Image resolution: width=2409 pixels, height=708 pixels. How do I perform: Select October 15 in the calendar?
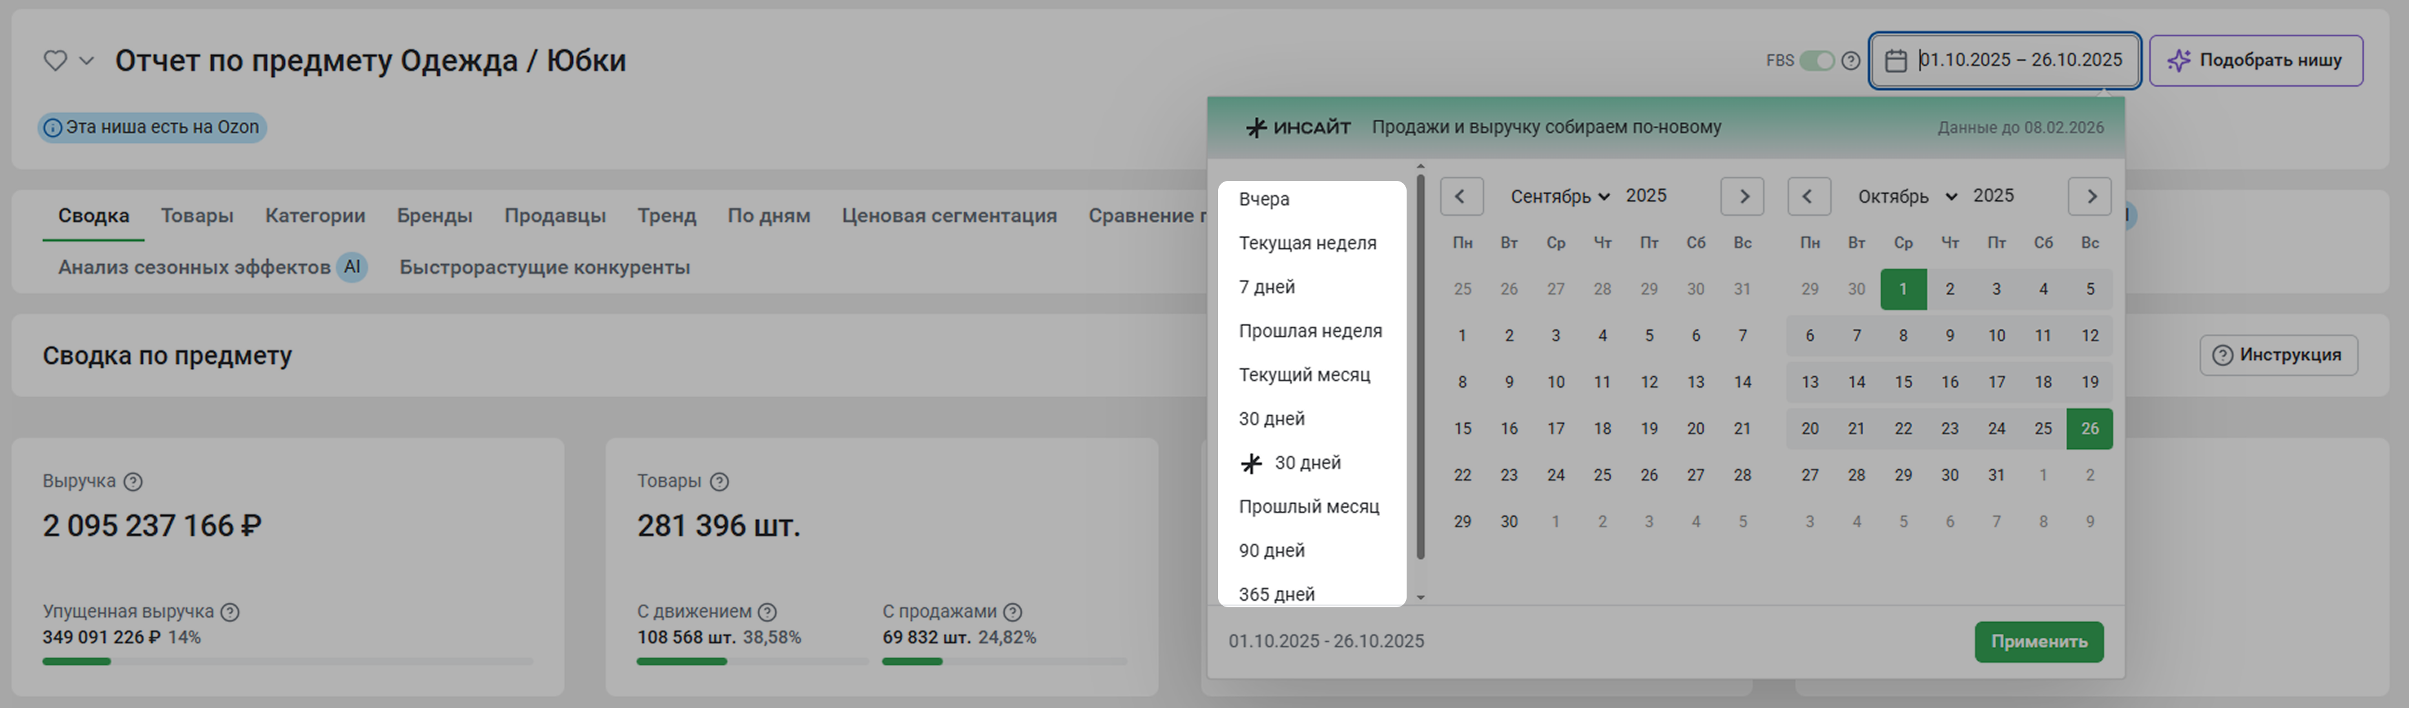[x=1903, y=382]
